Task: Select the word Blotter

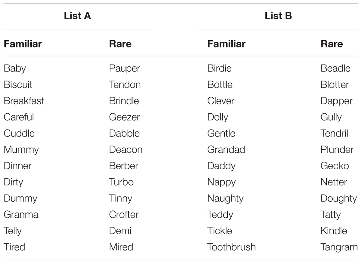Action: (x=335, y=84)
